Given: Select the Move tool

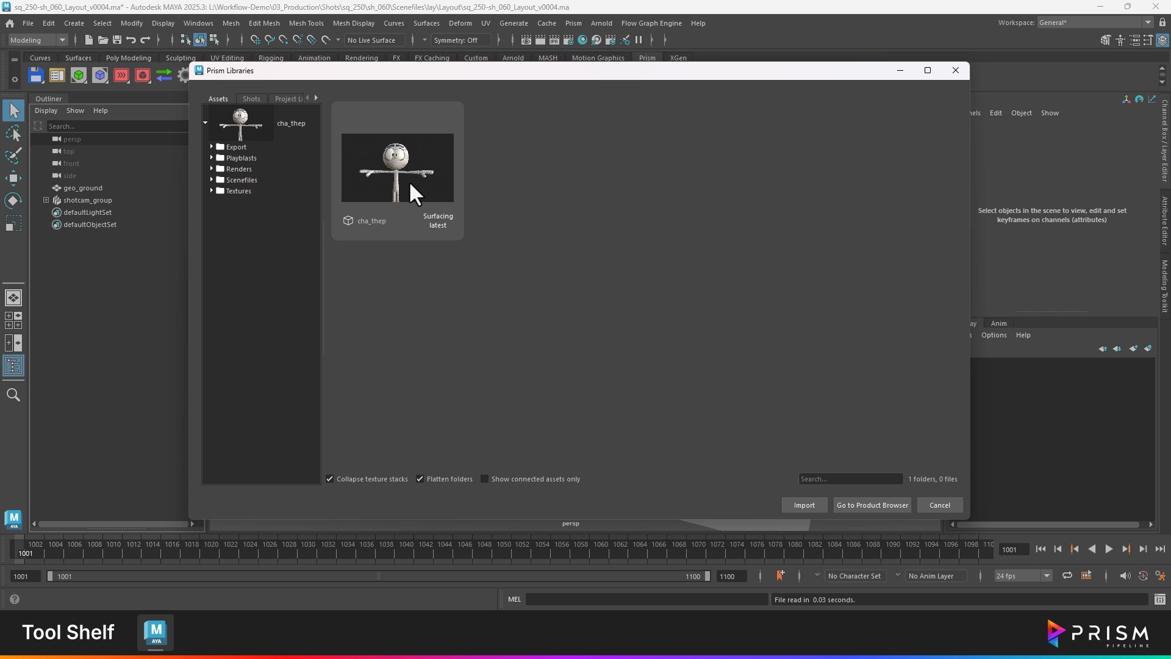Looking at the screenshot, I should coord(13,178).
